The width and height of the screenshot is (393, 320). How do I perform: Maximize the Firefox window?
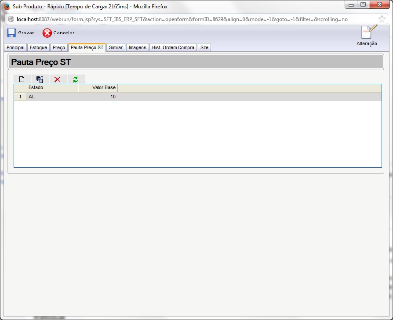point(363,5)
